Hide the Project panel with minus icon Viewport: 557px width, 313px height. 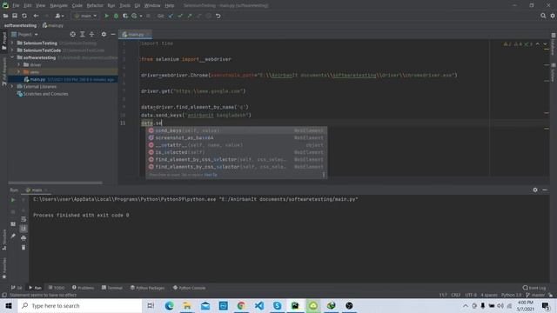(x=113, y=34)
